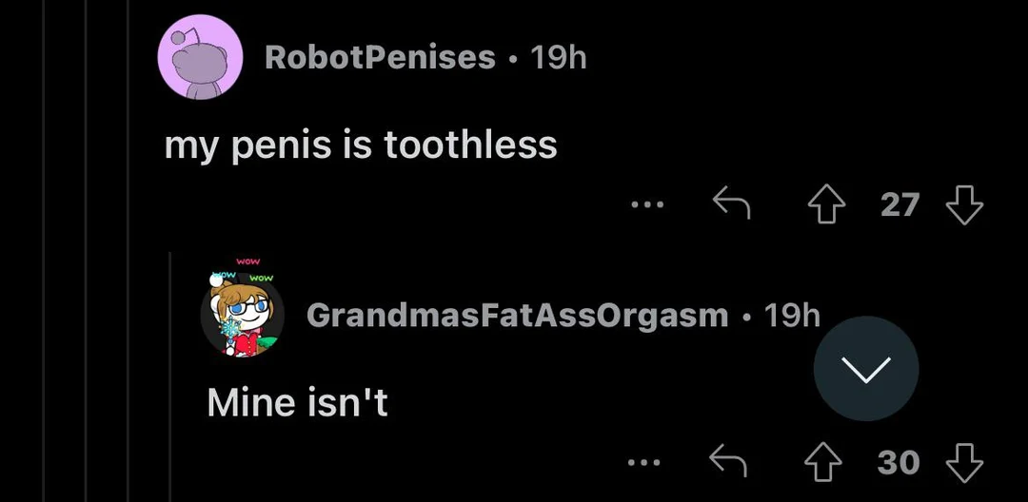Click the 27 vote score
This screenshot has width=1028, height=502.
[899, 203]
